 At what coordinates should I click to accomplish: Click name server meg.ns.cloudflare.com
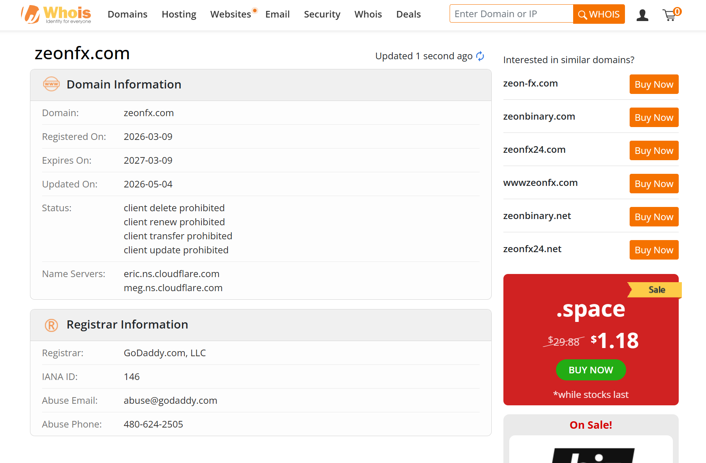click(x=173, y=288)
